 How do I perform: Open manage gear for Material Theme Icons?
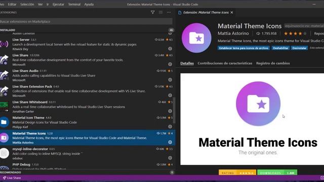170,142
